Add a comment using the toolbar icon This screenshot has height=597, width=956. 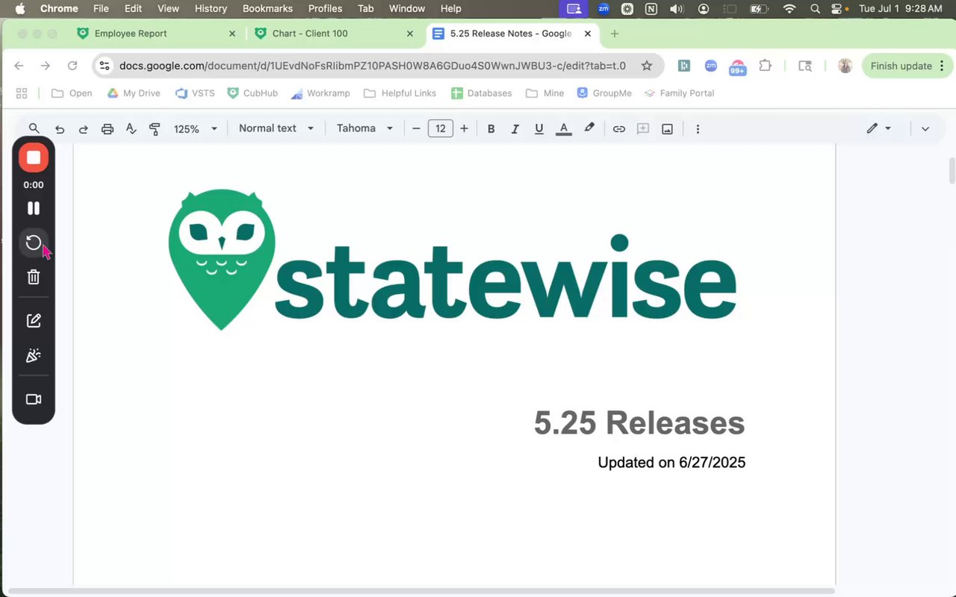tap(642, 129)
